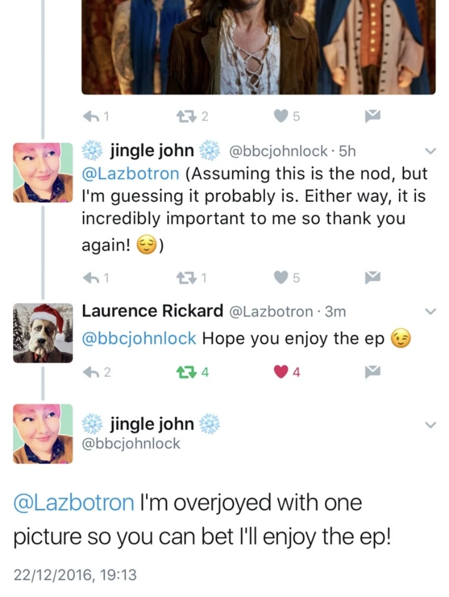The height and width of the screenshot is (597, 449).
Task: Expand the chevron menu on Laurence Rickard's tweet
Action: point(430,311)
